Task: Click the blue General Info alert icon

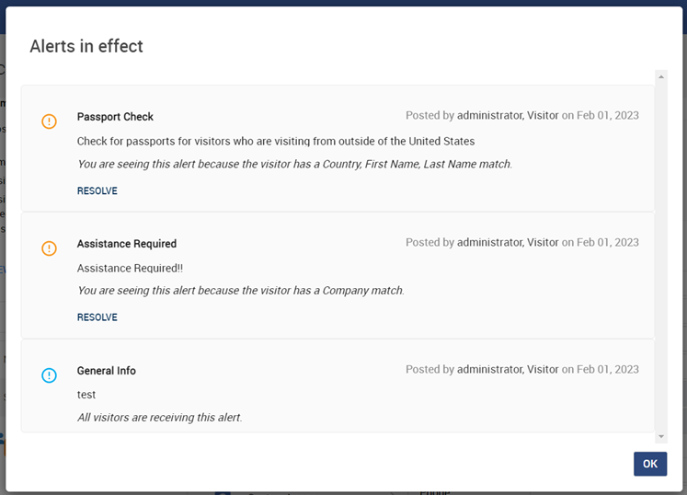Action: coord(50,375)
